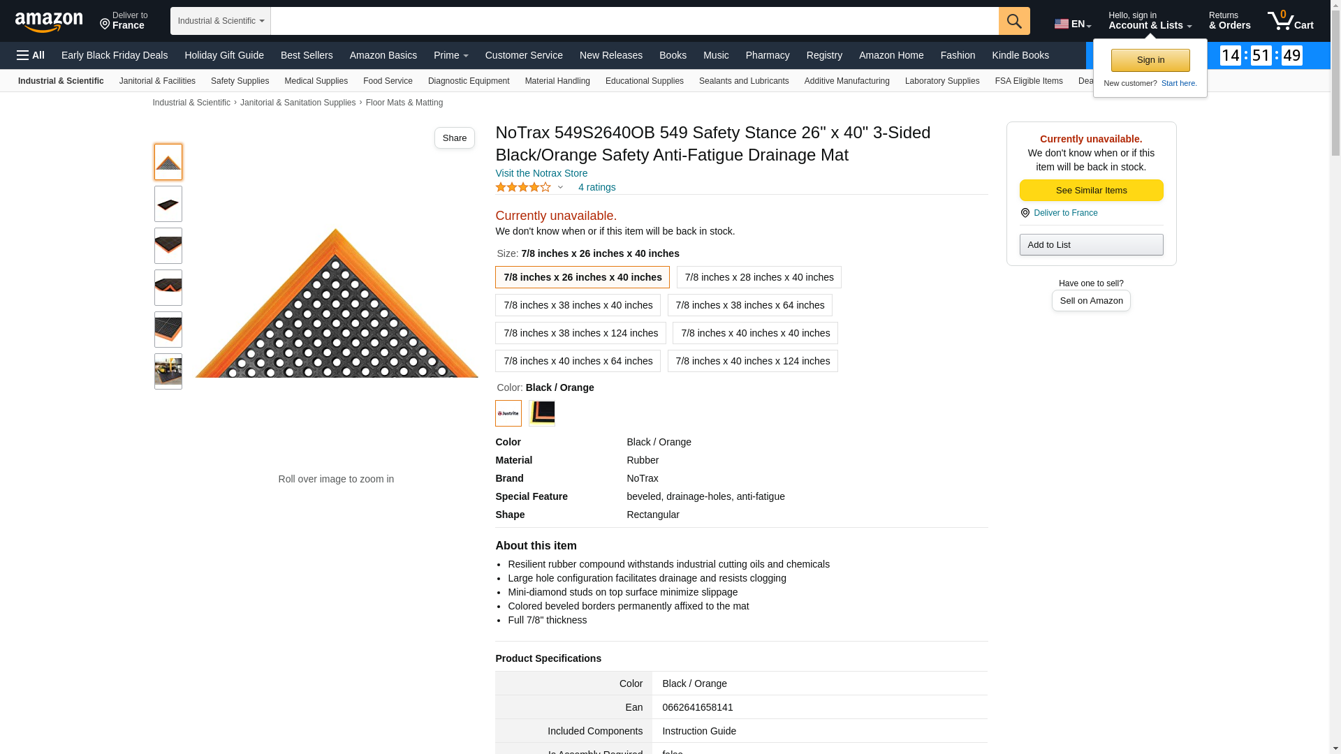Image resolution: width=1341 pixels, height=754 pixels.
Task: Select the second color swatch option
Action: [542, 413]
